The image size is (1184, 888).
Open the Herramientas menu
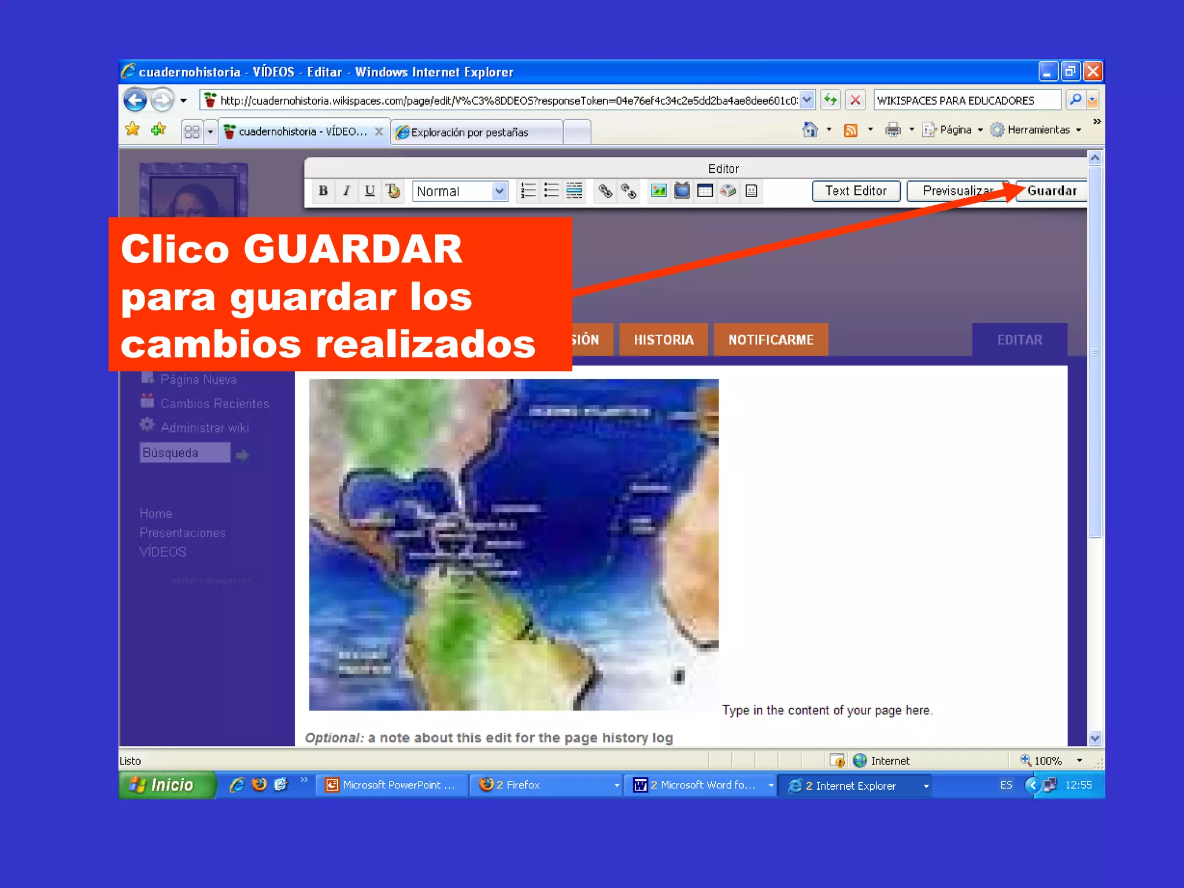(1035, 129)
